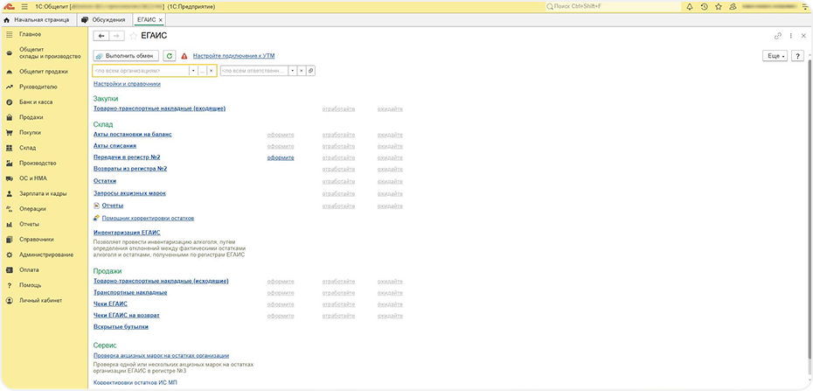Screen dimensions: 813x391
Task: Open favorites star in the title bar
Action: pos(718,7)
